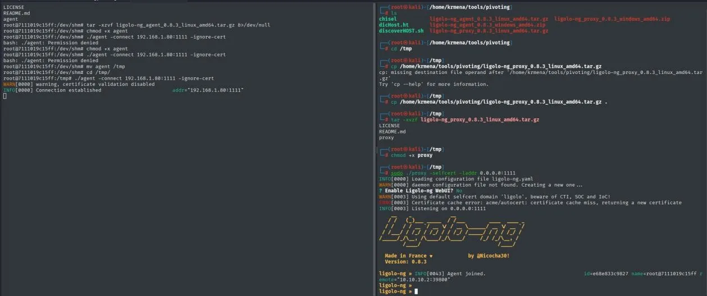This screenshot has width=707, height=296.
Task: Select addr="192.168.1.80:1111" value
Action: pyautogui.click(x=208, y=90)
